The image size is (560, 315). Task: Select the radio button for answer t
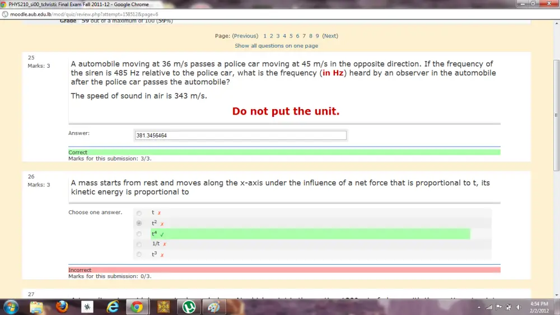click(139, 213)
